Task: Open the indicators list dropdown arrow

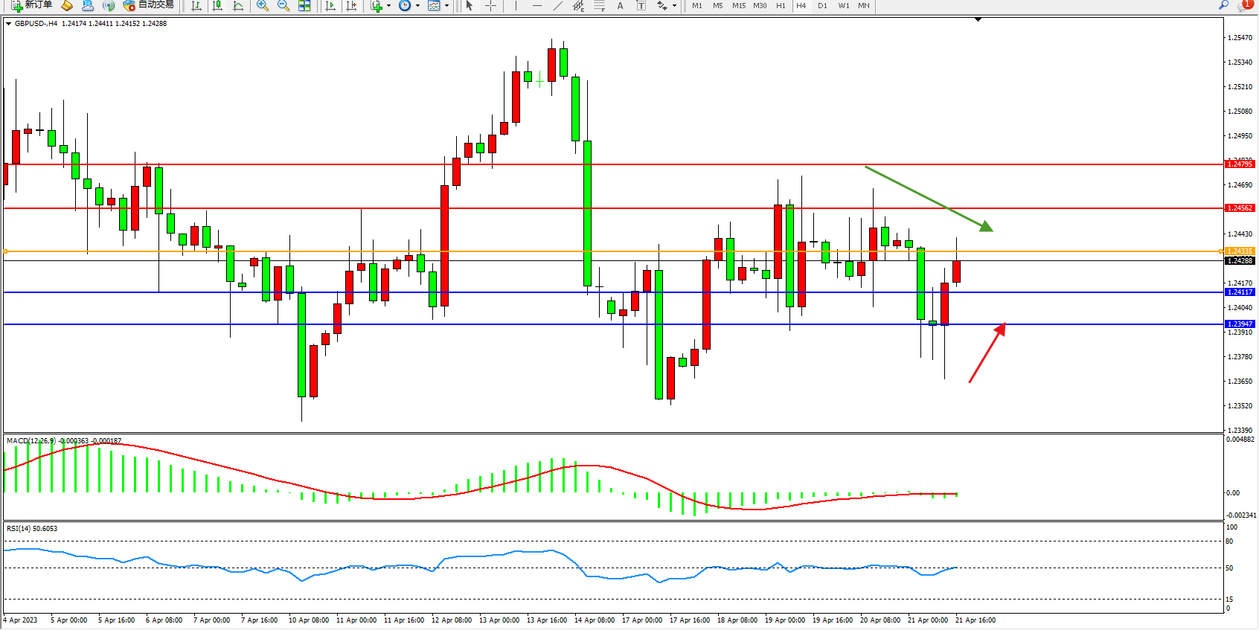Action: [x=388, y=6]
